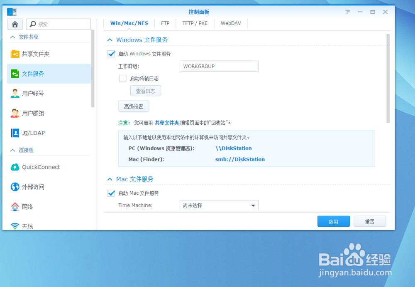This screenshot has width=415, height=287.
Task: Collapse the Windows 文件服务 section
Action: point(110,40)
